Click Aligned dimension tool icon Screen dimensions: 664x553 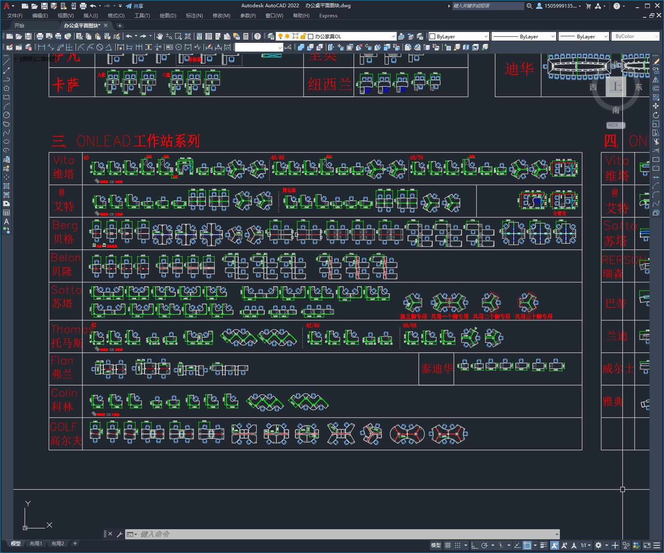pyautogui.click(x=51, y=47)
